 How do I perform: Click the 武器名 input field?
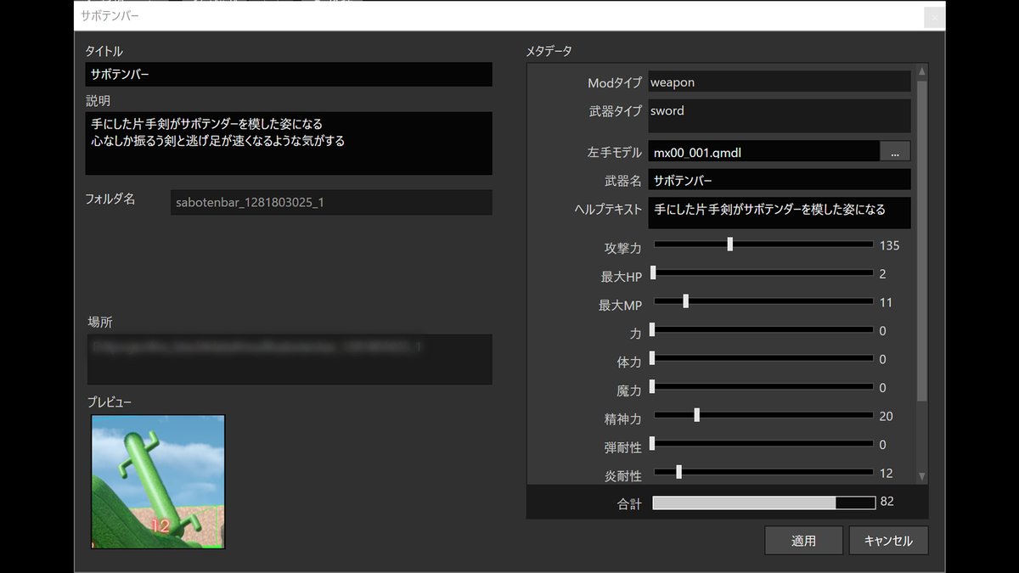point(779,180)
